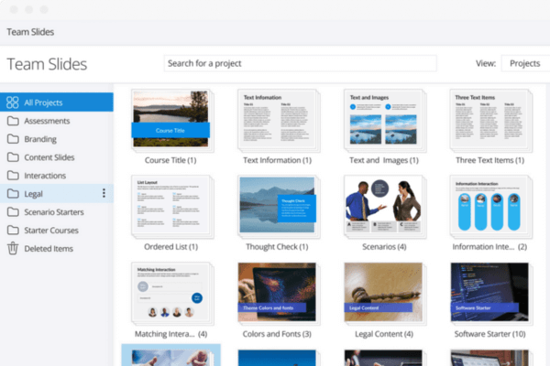The height and width of the screenshot is (366, 550).
Task: Click the 'Thought Check (1)' caption
Action: (x=277, y=246)
